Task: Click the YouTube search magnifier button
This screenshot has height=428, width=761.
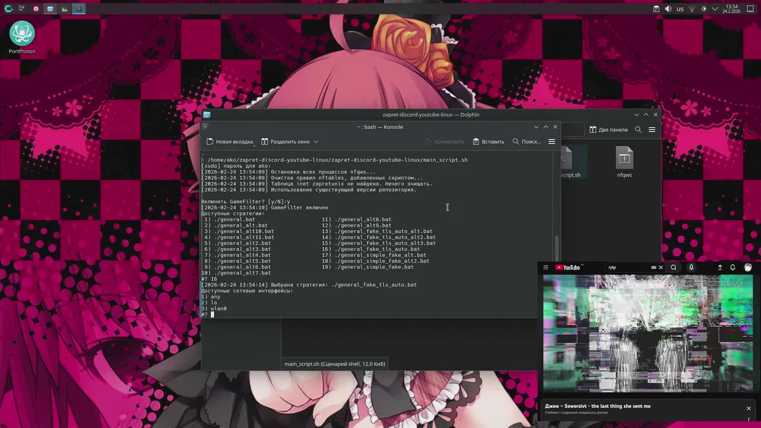Action: pyautogui.click(x=674, y=267)
